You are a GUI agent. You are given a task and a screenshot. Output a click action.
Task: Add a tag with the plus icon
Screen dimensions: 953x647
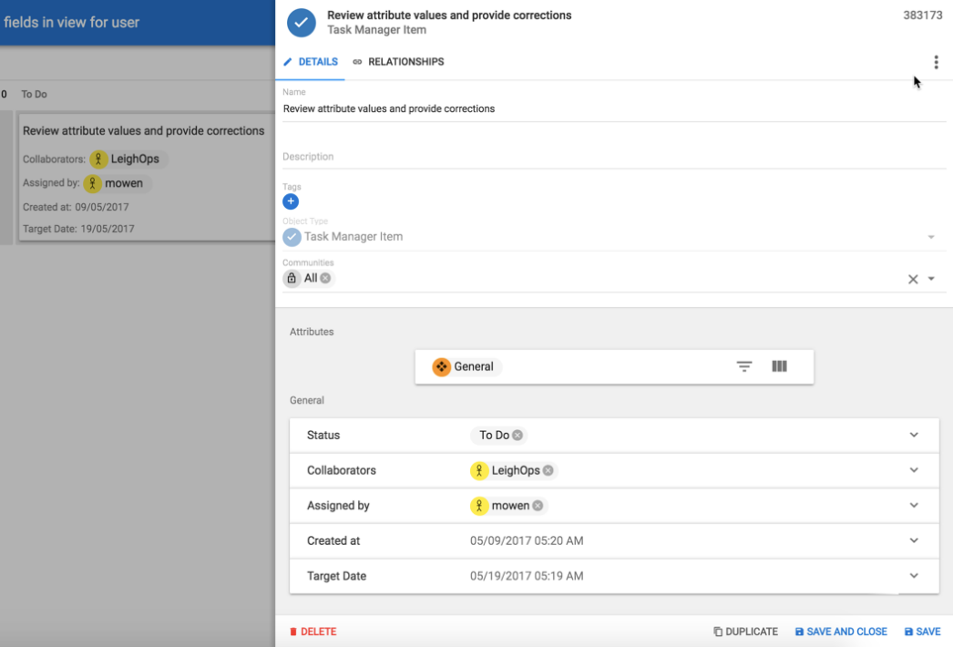coord(291,202)
